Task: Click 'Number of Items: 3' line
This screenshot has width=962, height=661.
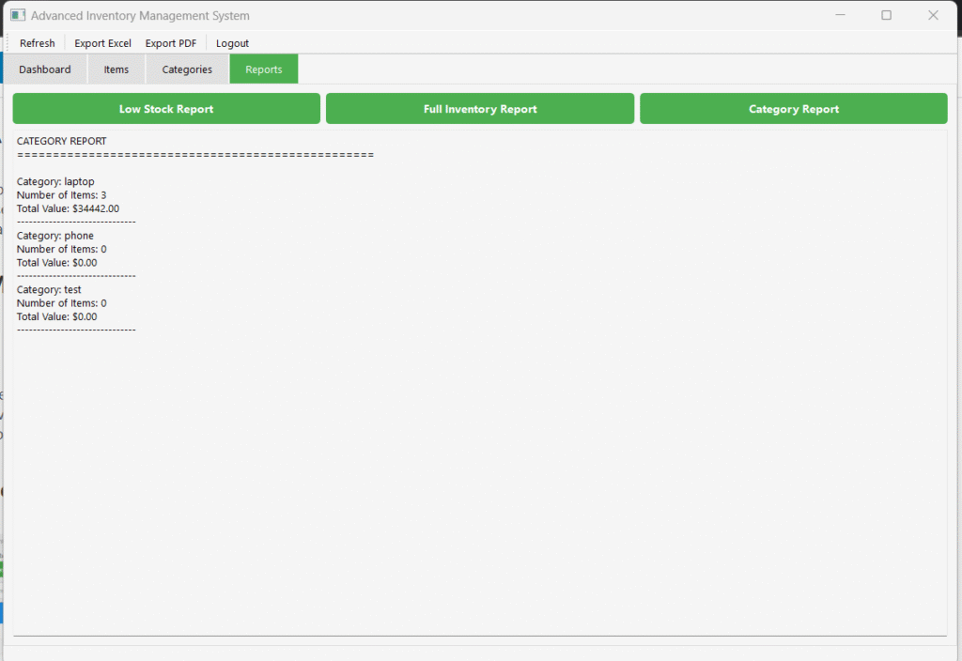Action: pos(61,195)
